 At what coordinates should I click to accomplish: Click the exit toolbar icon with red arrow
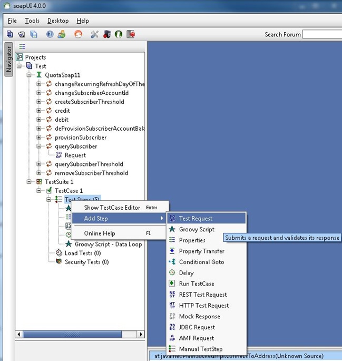point(131,34)
